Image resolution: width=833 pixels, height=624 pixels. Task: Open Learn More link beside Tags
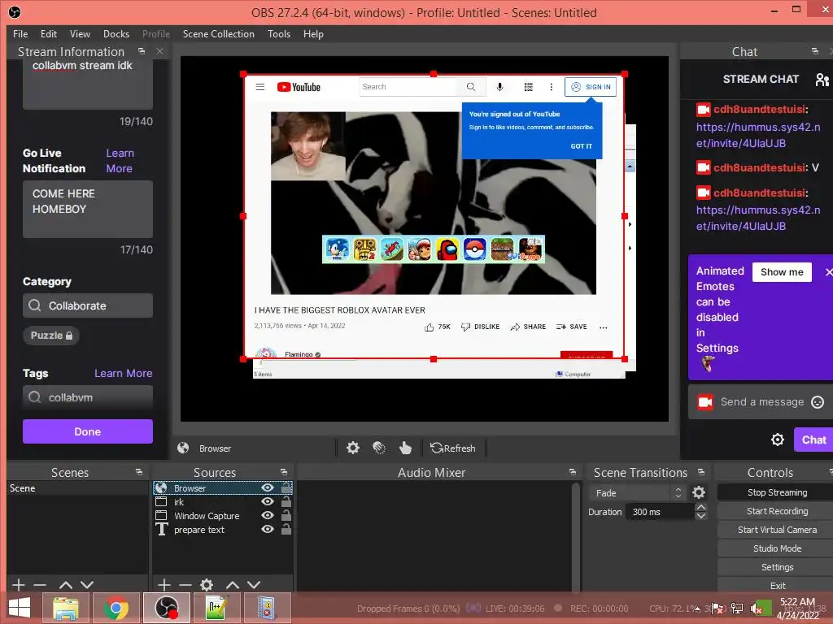point(124,373)
